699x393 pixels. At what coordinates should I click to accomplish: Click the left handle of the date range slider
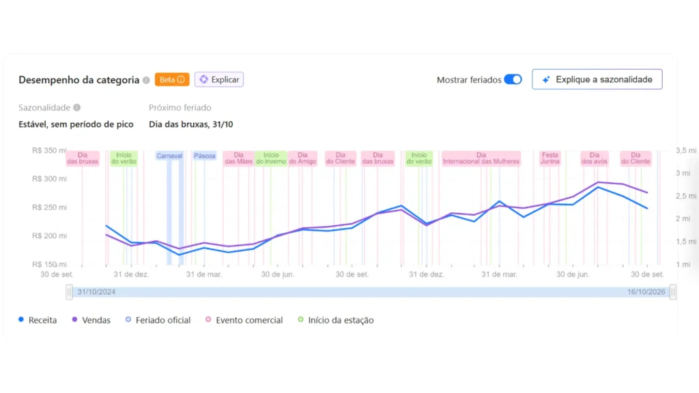(69, 292)
